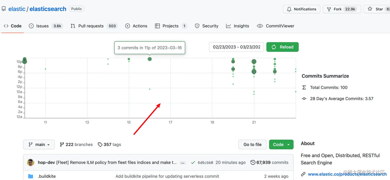Viewport: 390px width, 180px height.
Task: Click the tag icon beside 357 tags
Action: (x=100, y=145)
